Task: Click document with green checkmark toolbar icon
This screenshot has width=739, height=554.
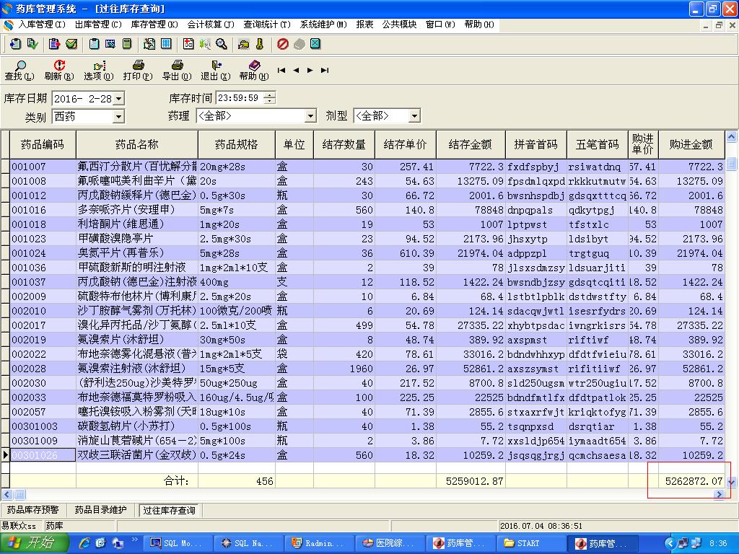Action: click(x=32, y=44)
